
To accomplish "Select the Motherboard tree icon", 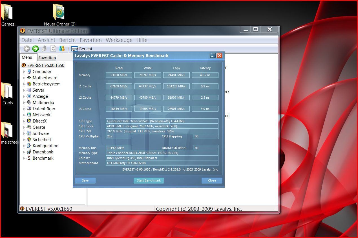I will pyautogui.click(x=29, y=78).
